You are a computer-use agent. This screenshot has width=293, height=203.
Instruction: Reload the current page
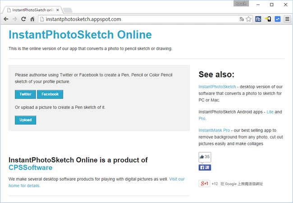(x=23, y=19)
